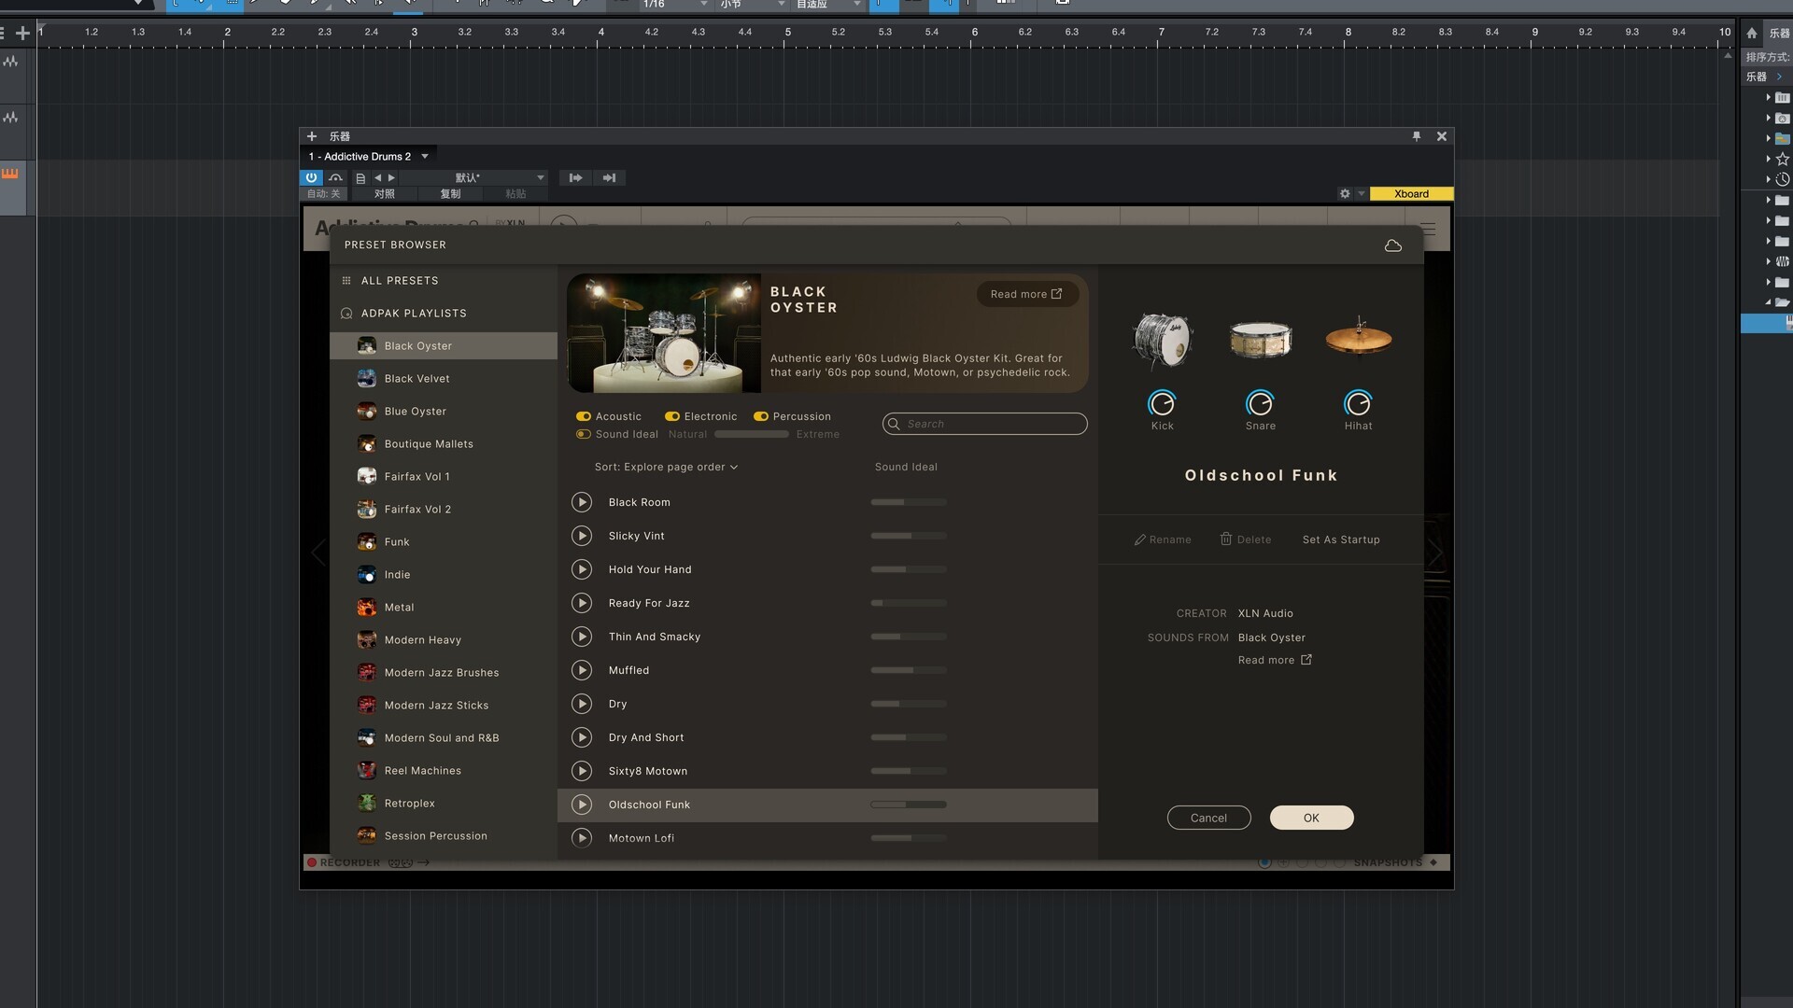1793x1008 pixels.
Task: Select ADPAK PLAYLISTS in the sidebar
Action: click(413, 313)
